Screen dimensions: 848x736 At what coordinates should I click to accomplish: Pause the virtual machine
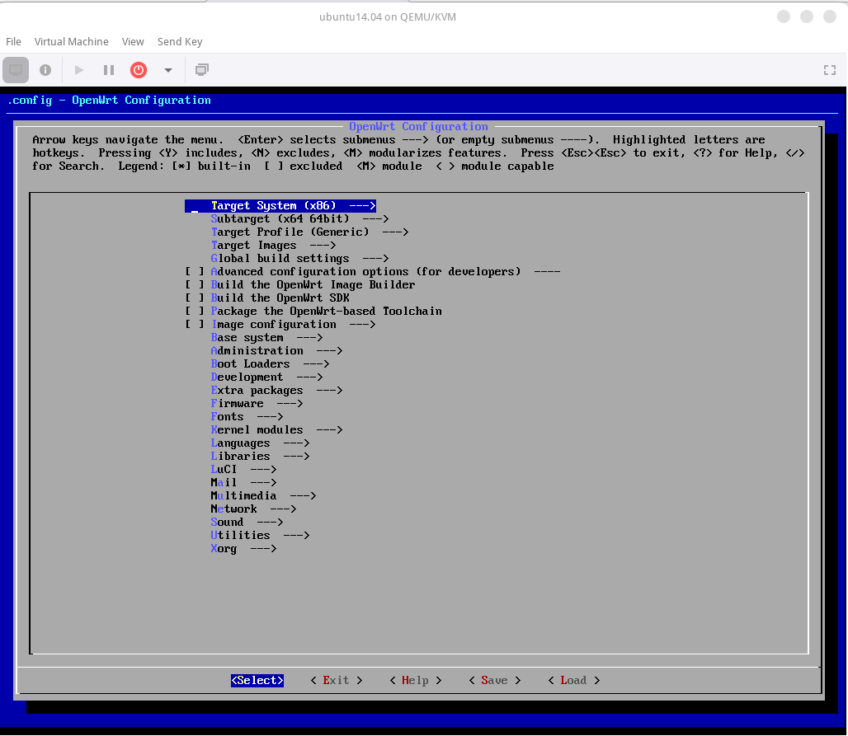click(x=109, y=70)
